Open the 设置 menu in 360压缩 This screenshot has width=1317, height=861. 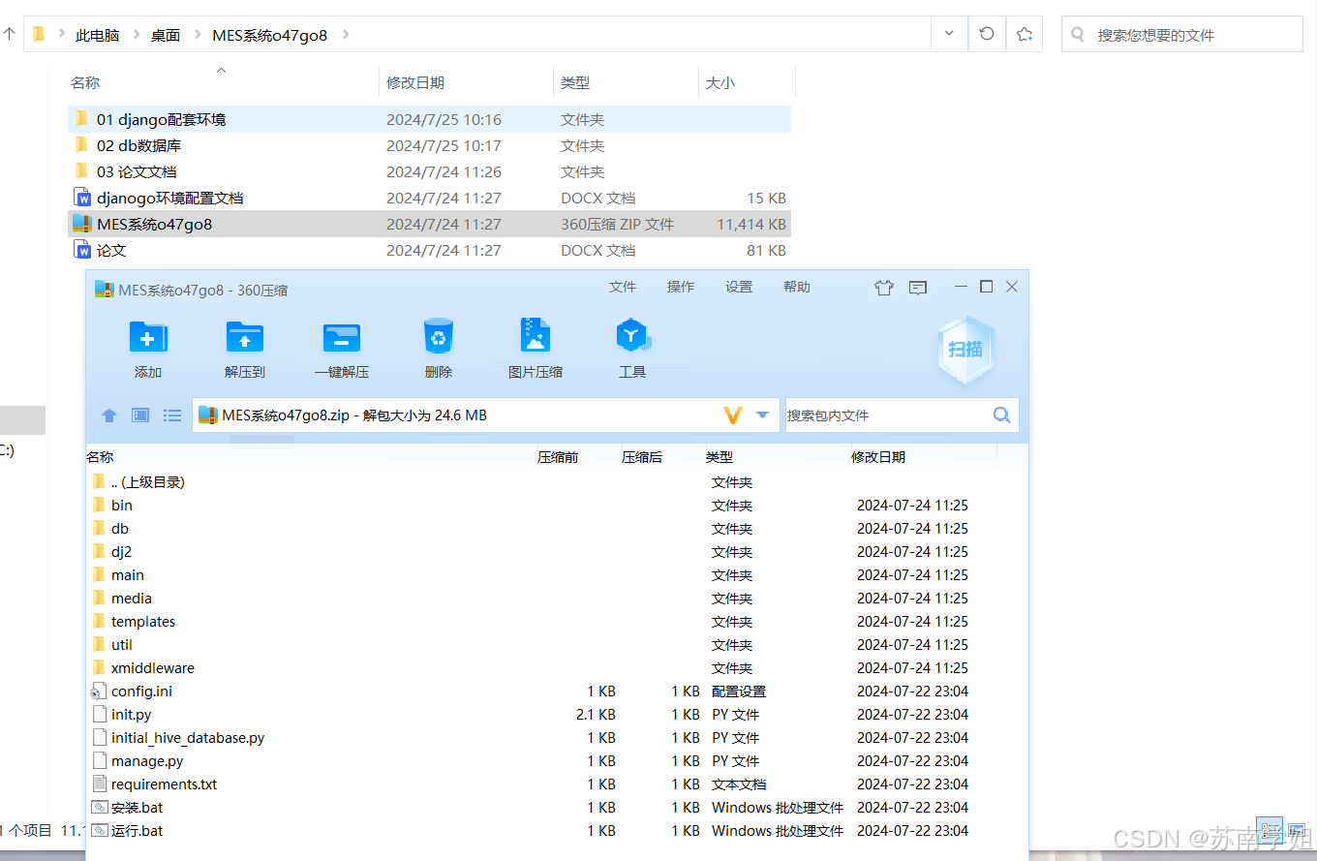click(739, 287)
